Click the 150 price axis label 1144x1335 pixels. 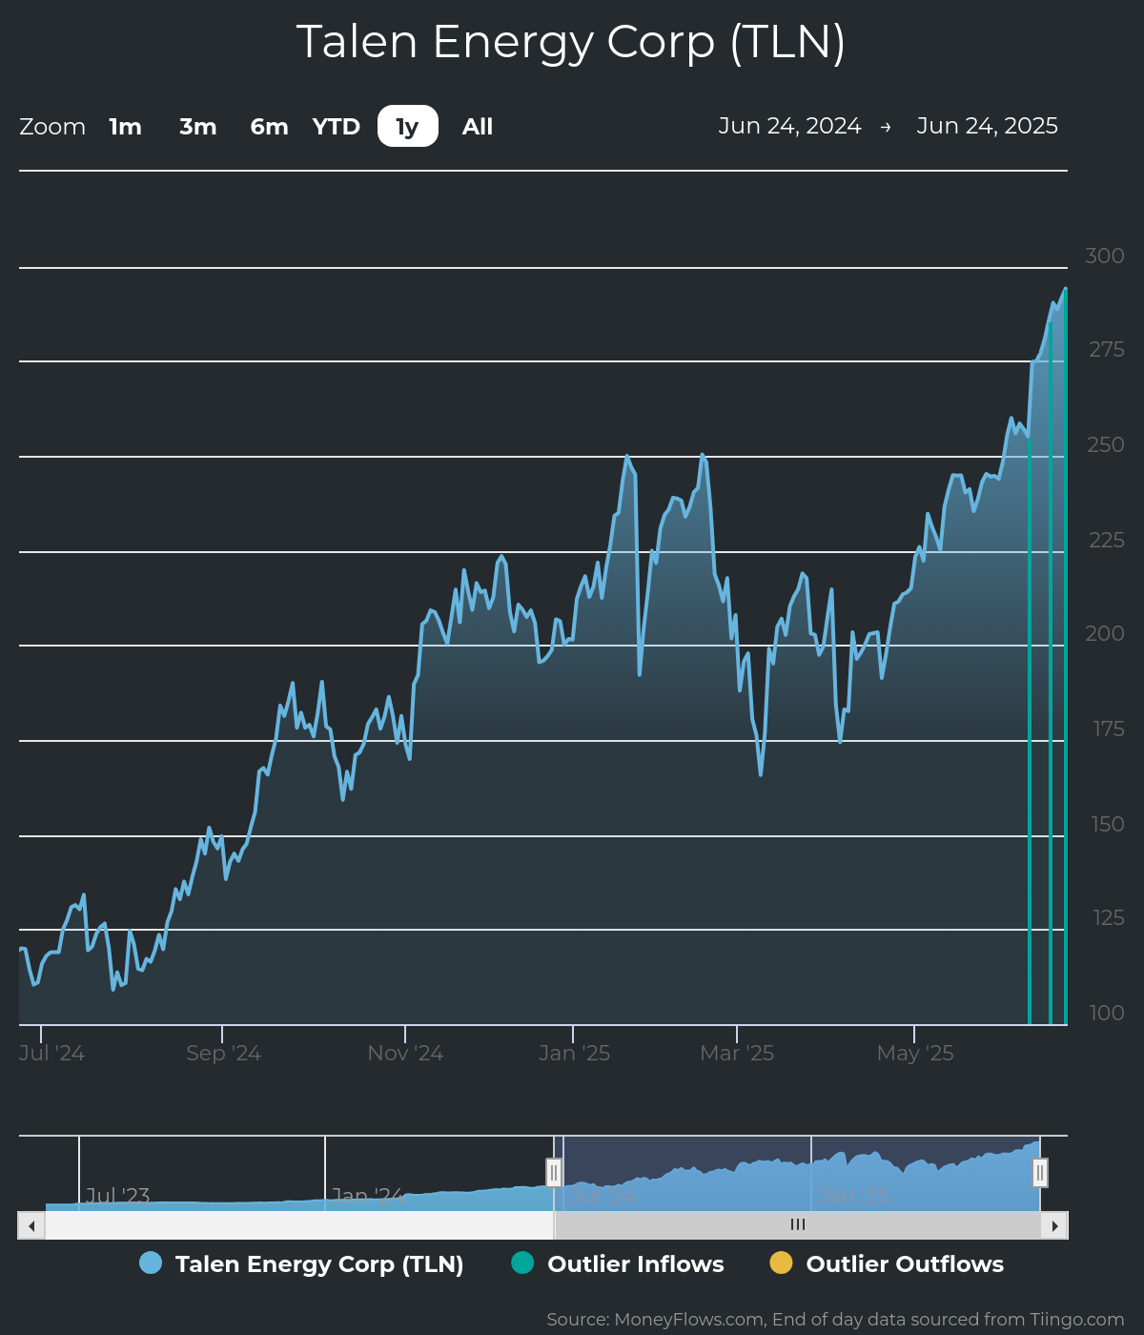tap(1108, 824)
